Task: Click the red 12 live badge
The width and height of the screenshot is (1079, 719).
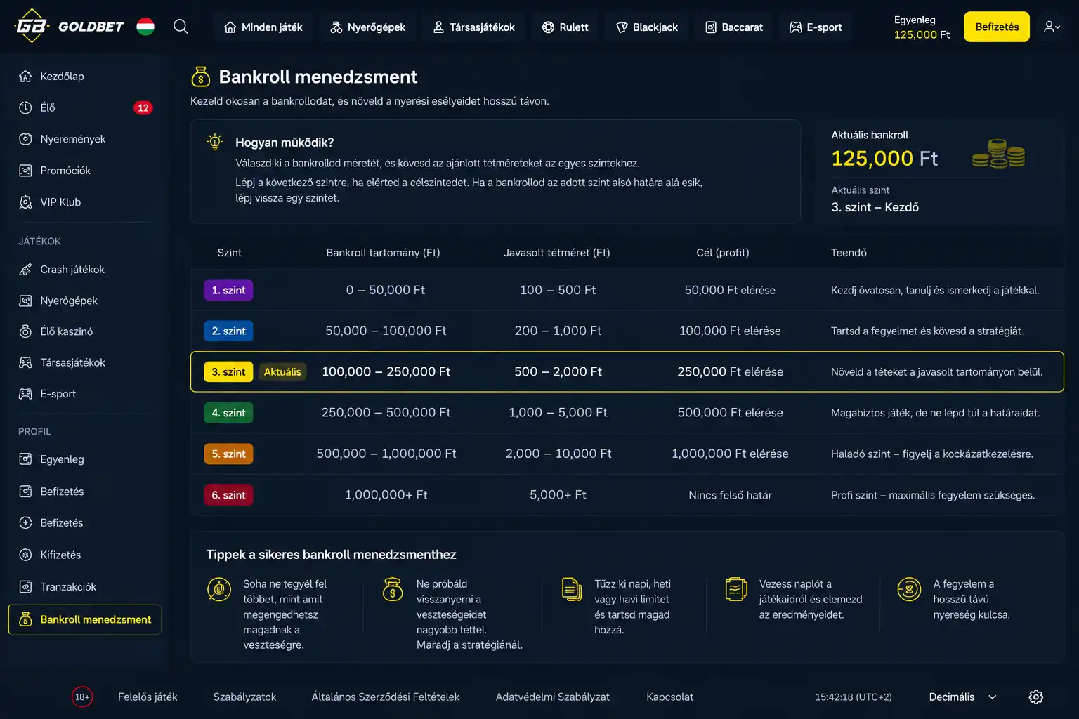Action: 143,107
